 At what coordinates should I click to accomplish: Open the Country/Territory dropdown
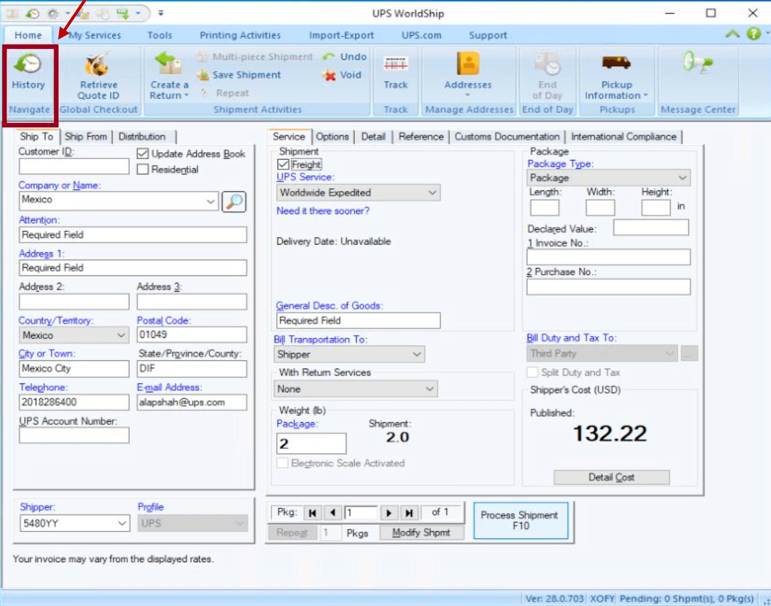(121, 335)
